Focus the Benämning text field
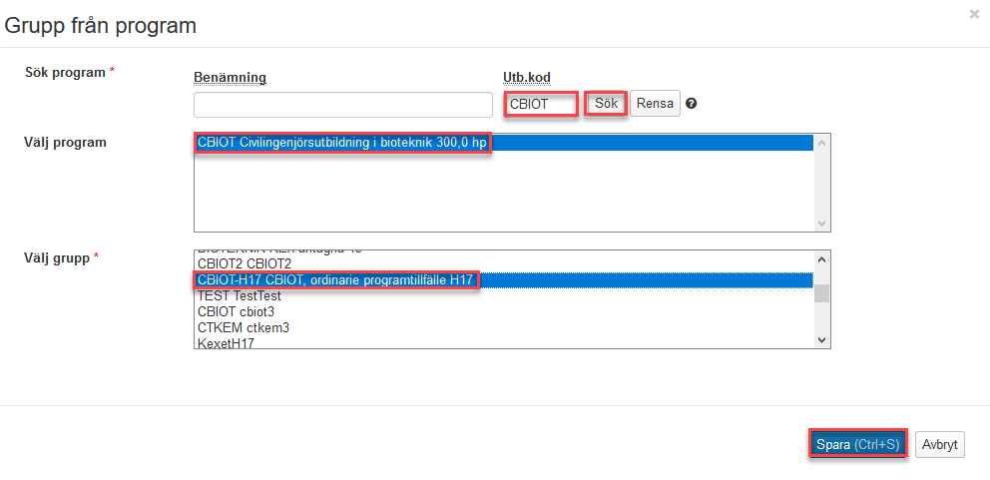 point(343,105)
